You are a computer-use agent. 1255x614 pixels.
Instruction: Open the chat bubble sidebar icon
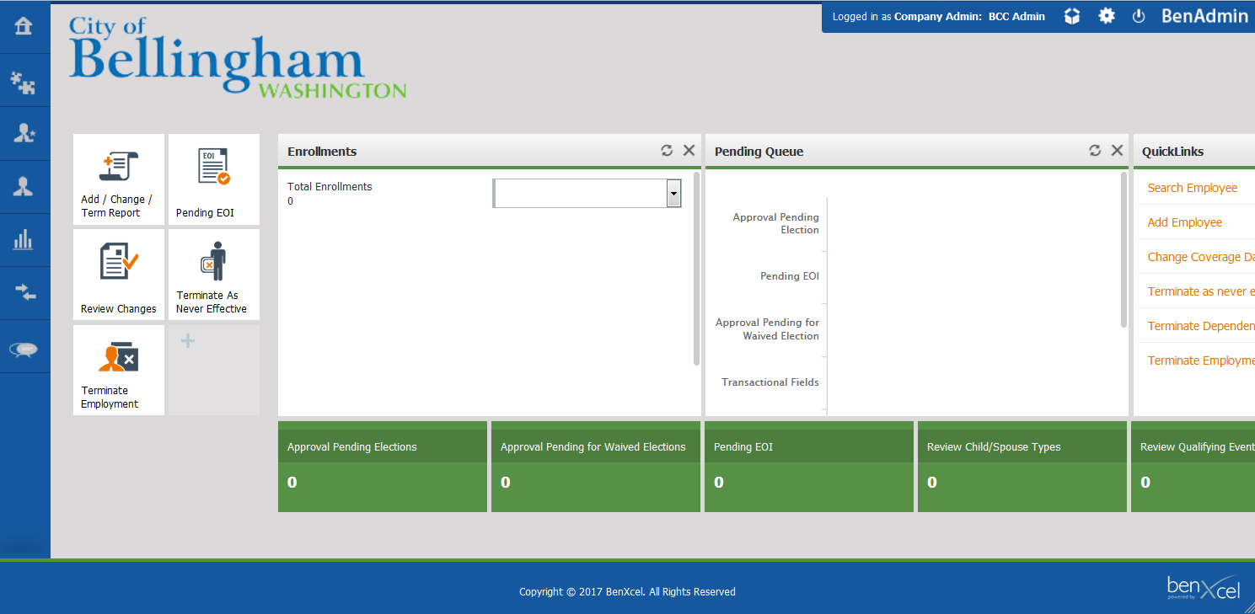point(24,349)
